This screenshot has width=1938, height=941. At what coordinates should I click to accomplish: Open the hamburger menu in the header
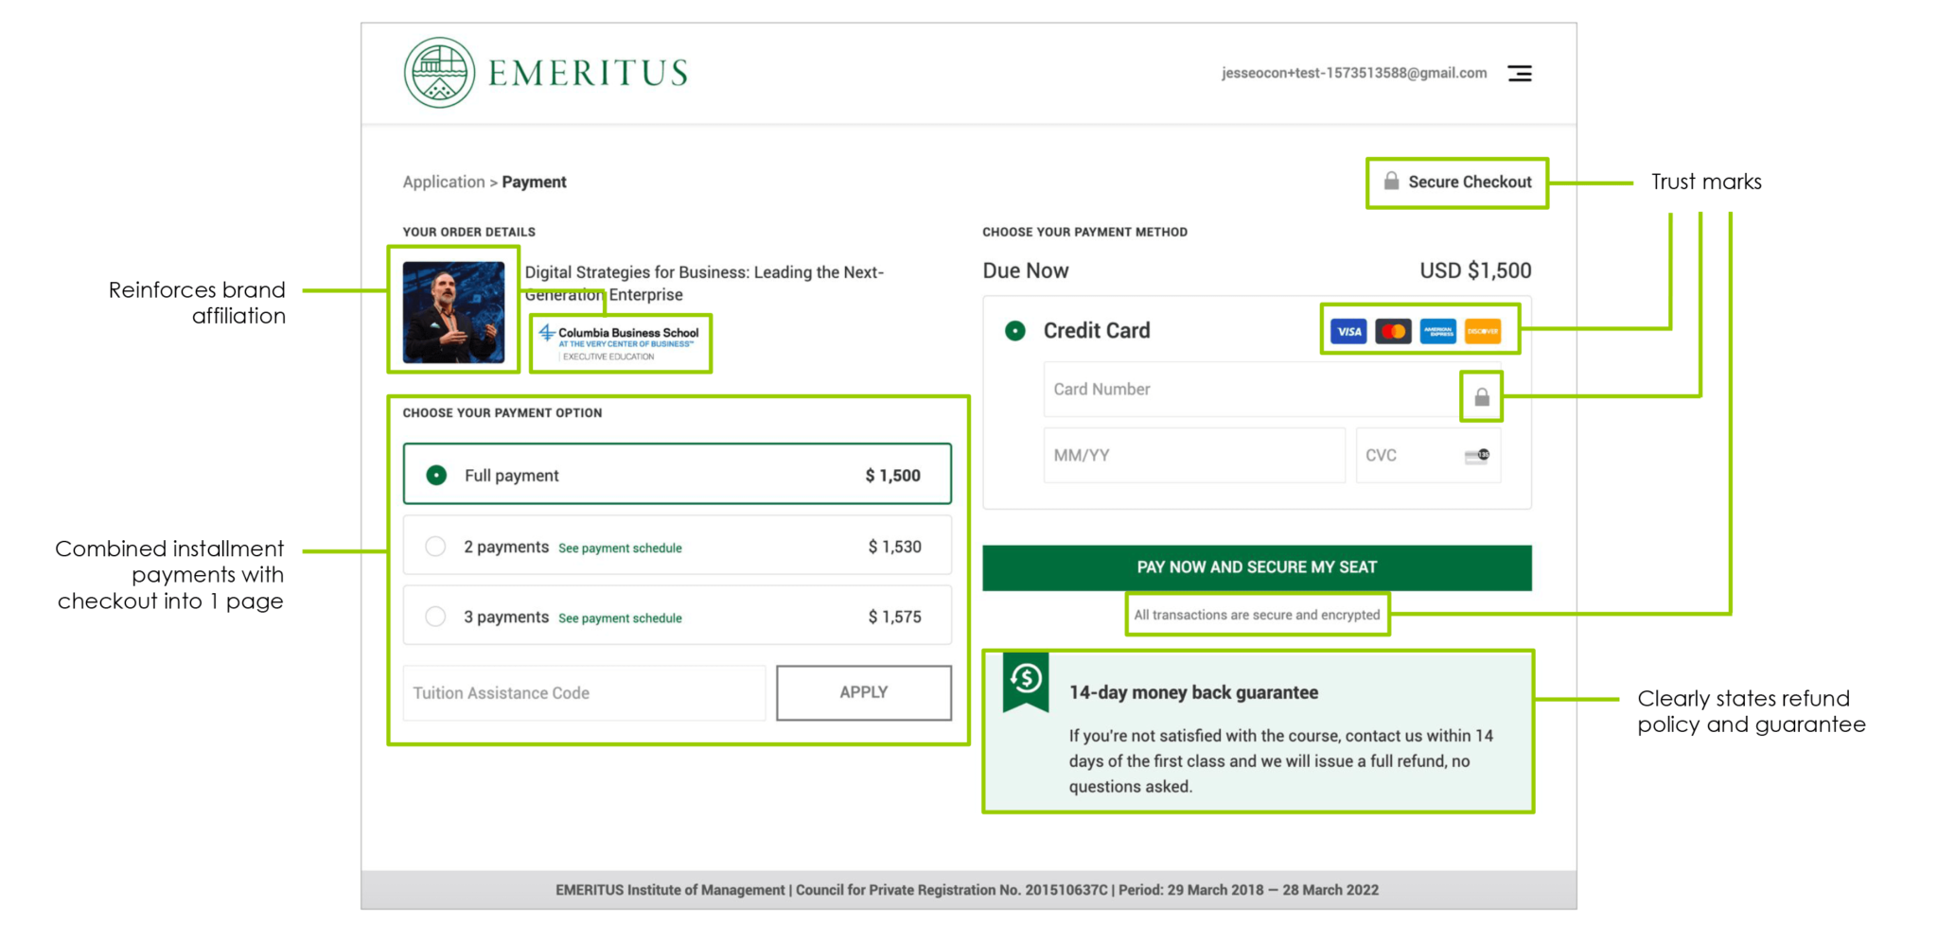1519,73
